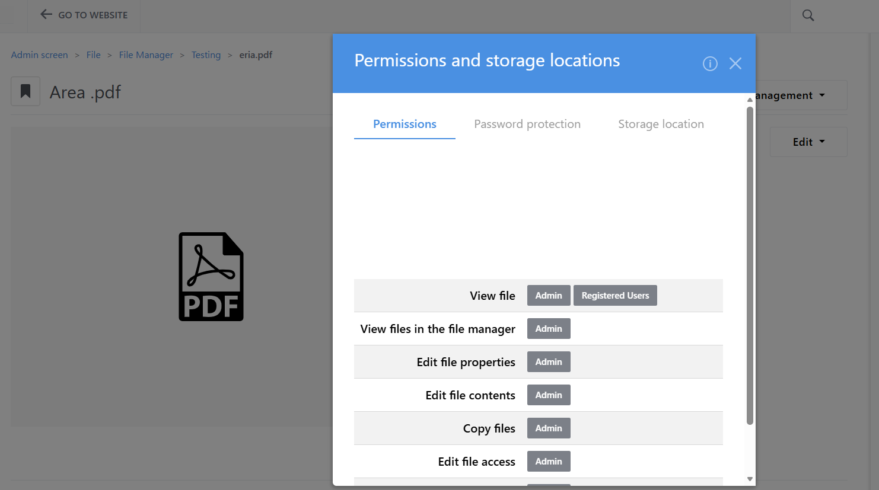The width and height of the screenshot is (879, 490).
Task: Click 'View files in the file manager' label
Action: (438, 329)
